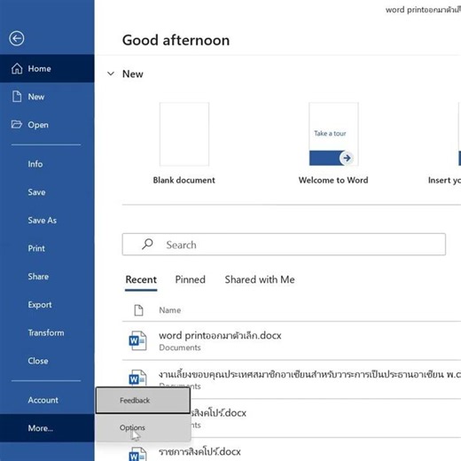Switch to the Recent tab
The height and width of the screenshot is (461, 461).
pos(141,279)
